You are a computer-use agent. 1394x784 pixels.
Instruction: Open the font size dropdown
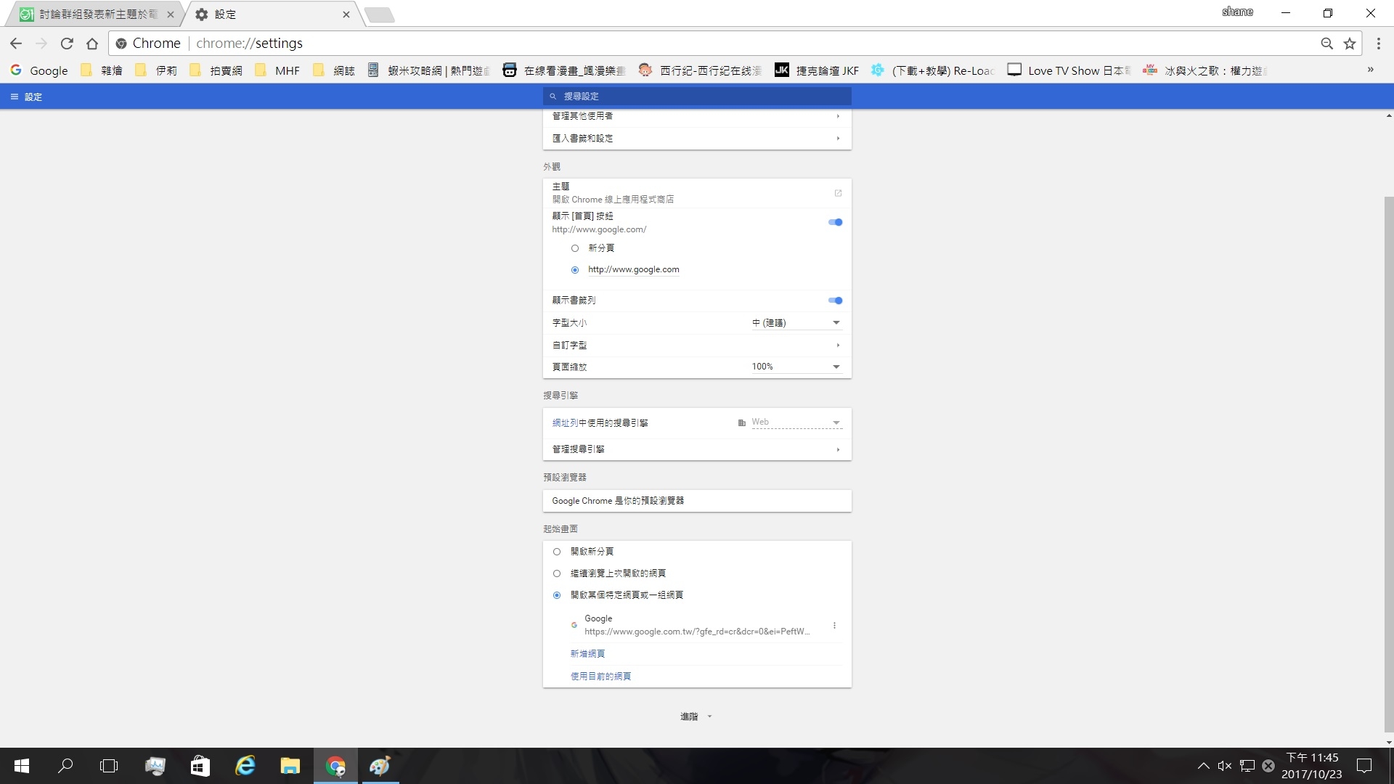(x=796, y=322)
